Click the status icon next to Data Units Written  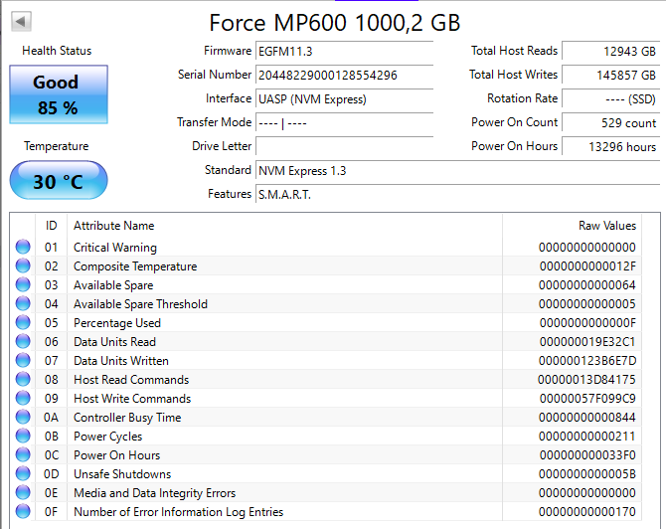coord(23,361)
